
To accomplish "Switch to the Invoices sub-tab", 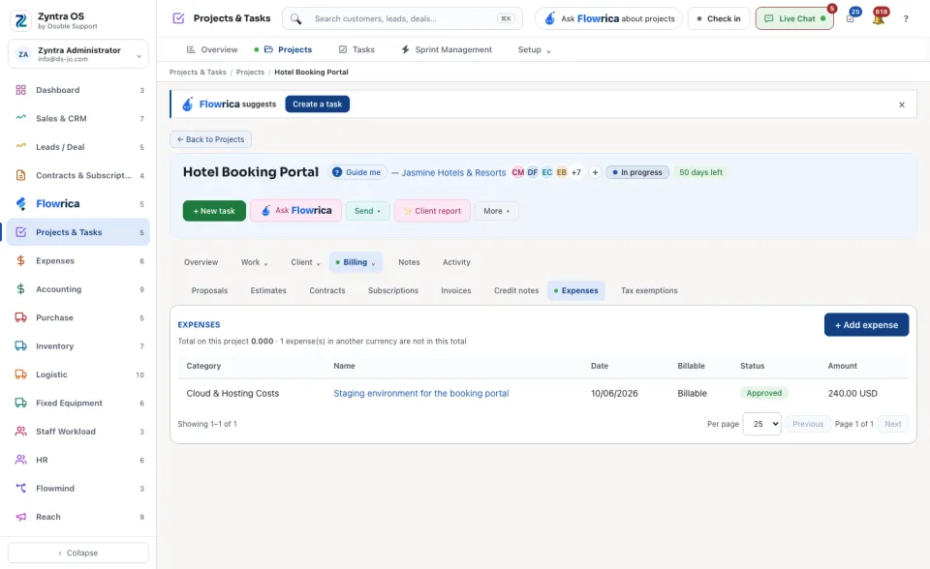I will click(455, 290).
